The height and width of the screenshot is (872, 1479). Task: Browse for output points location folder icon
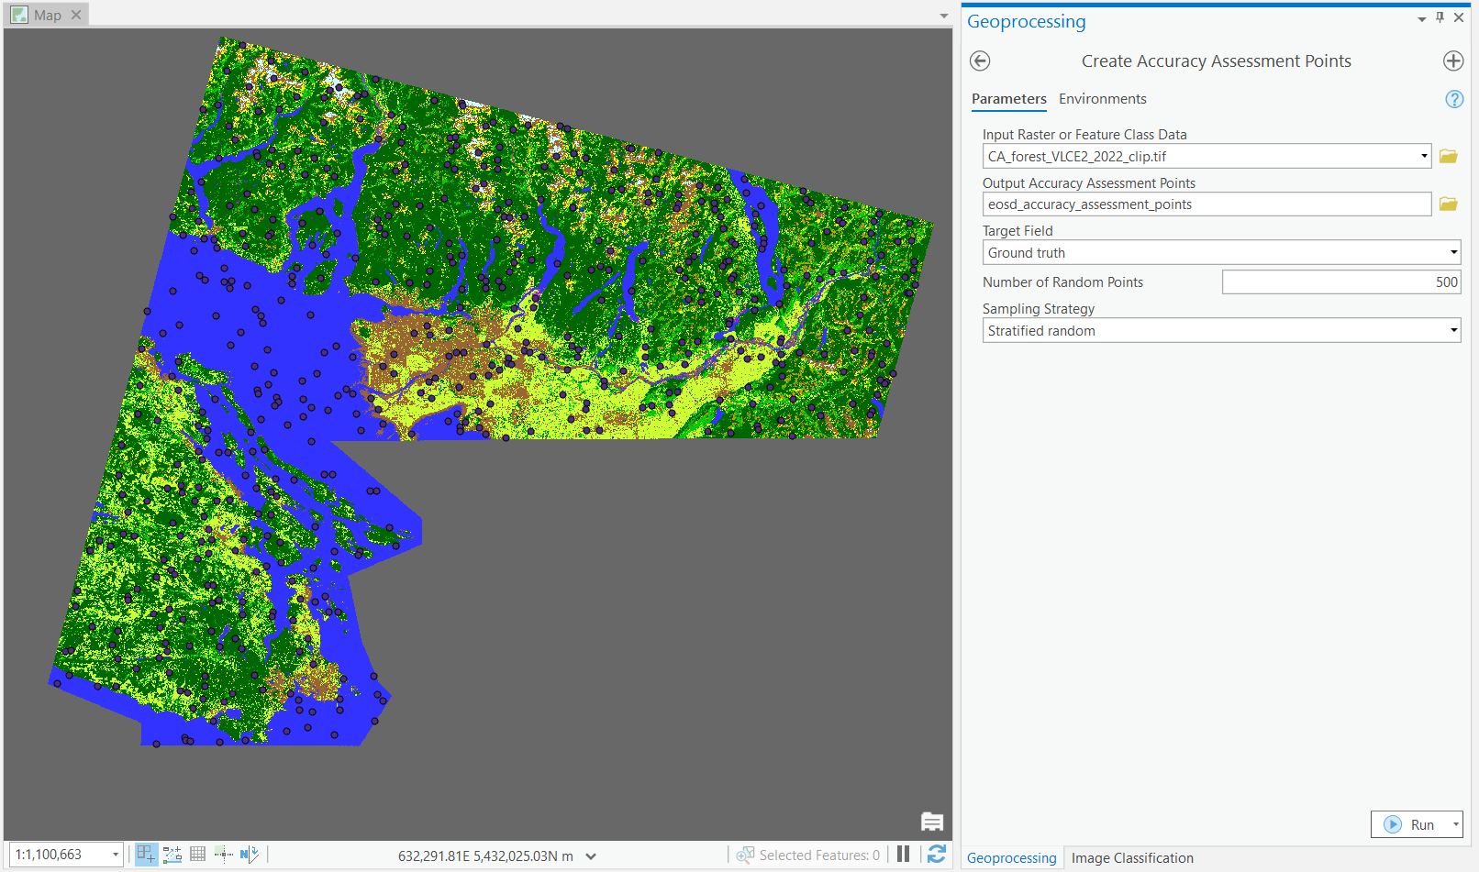1448,204
